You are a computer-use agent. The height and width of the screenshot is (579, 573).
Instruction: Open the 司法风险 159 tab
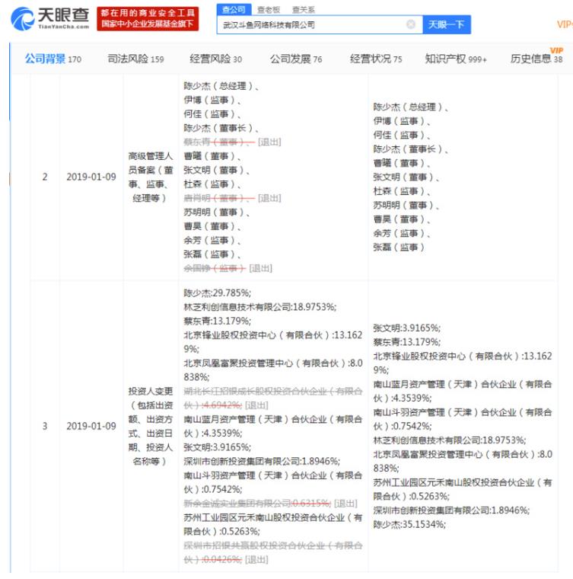pos(135,59)
